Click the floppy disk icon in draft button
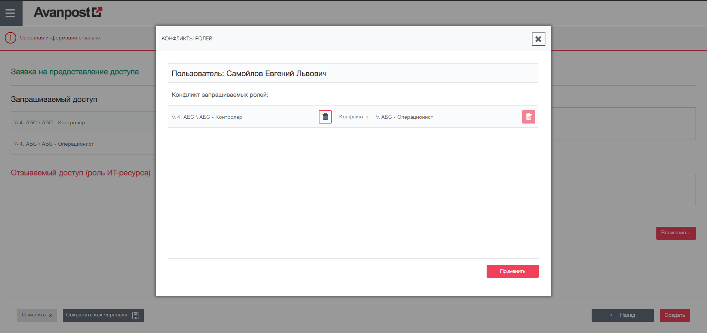Viewport: 707px width, 333px height. 136,315
